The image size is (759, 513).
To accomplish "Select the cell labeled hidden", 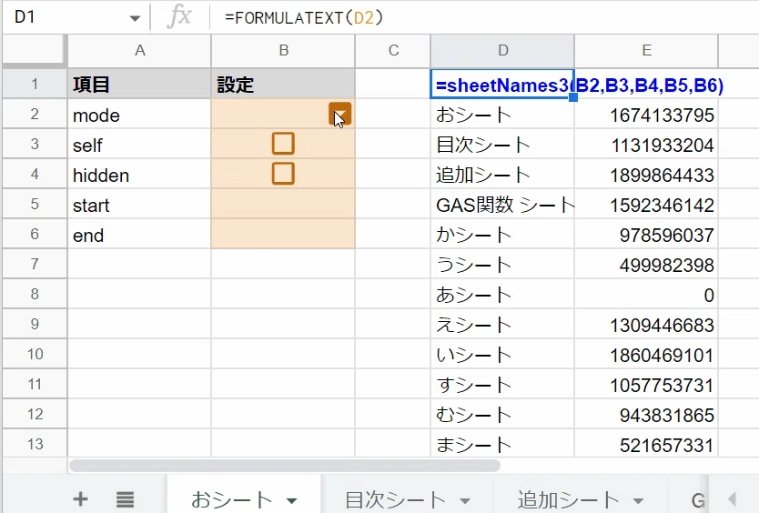I will pyautogui.click(x=139, y=174).
